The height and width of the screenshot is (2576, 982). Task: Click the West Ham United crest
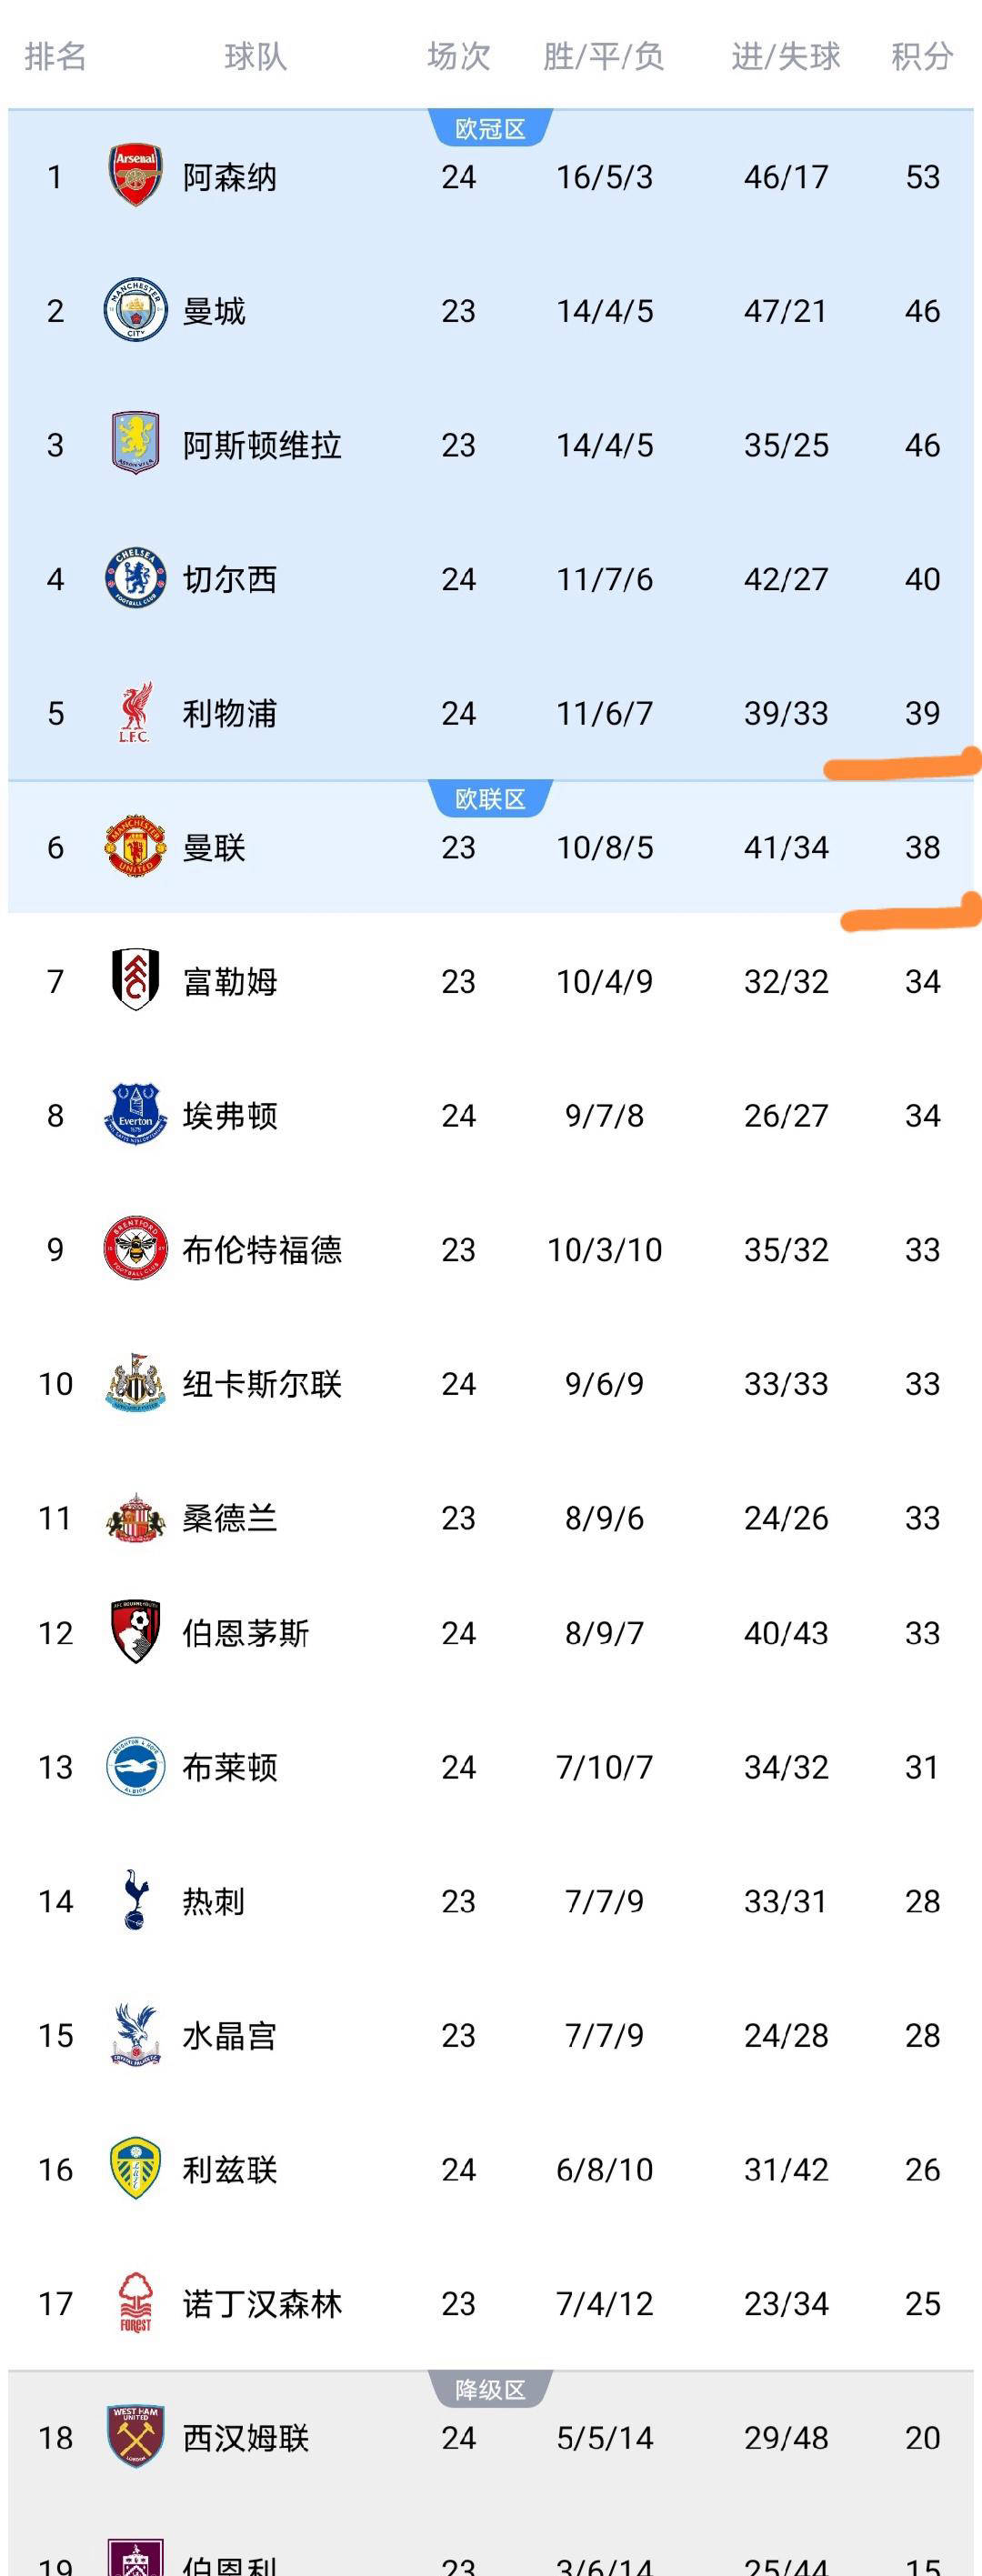click(135, 2436)
